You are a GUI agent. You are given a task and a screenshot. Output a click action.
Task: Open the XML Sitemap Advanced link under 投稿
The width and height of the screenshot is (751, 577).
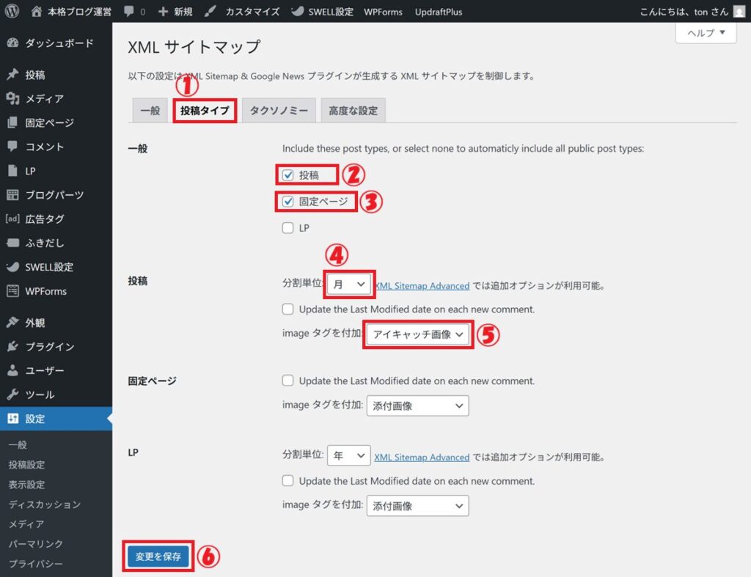422,286
